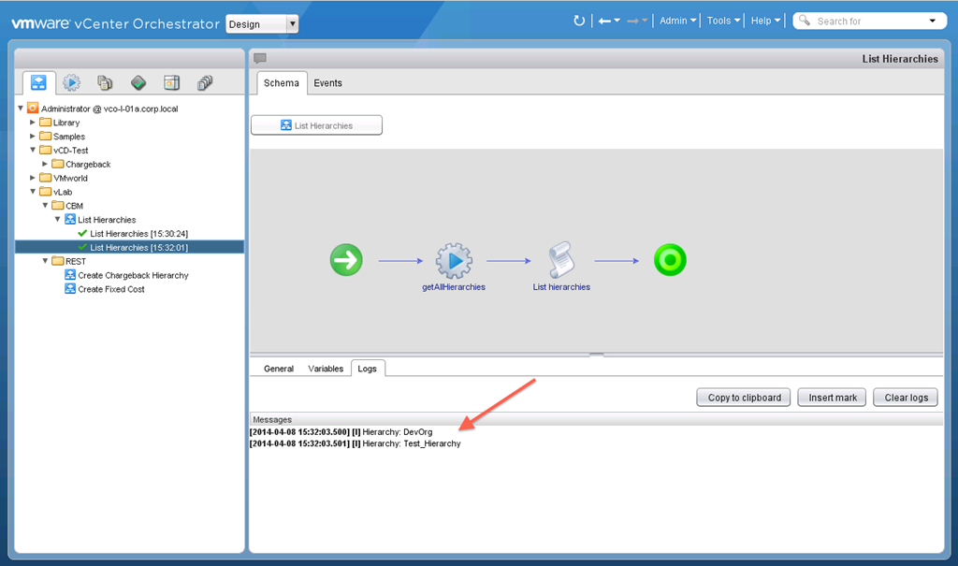Click the search magnifier icon
Image resolution: width=958 pixels, height=566 pixels.
[805, 21]
